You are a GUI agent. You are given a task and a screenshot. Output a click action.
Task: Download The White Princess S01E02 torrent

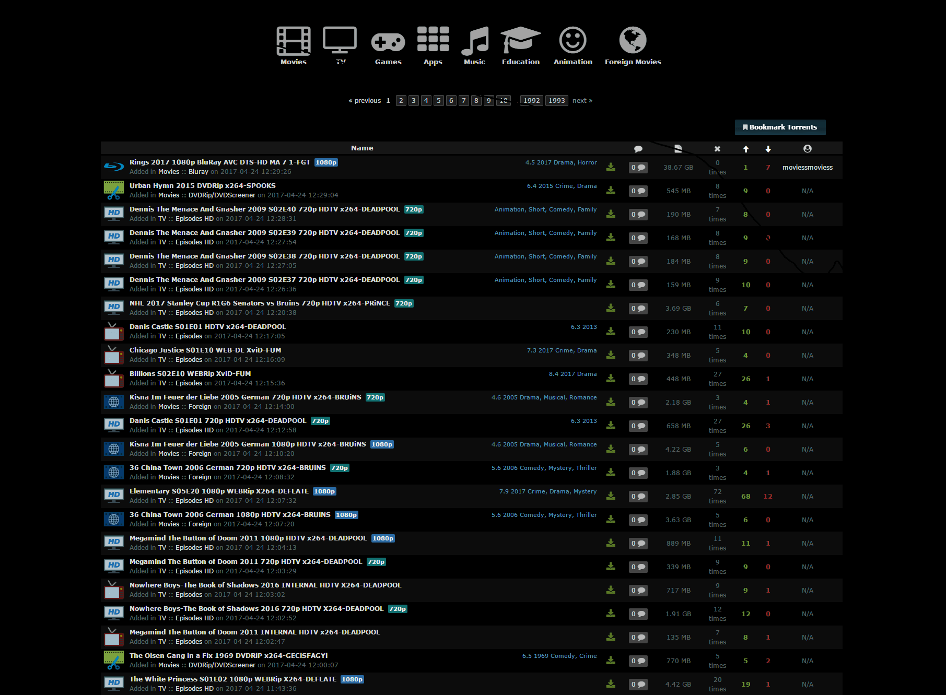pyautogui.click(x=611, y=684)
